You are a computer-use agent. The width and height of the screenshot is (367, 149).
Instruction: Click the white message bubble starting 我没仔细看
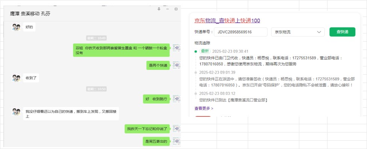[x=71, y=114]
